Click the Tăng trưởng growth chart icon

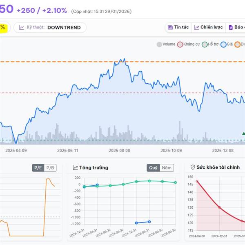[x=76, y=168]
